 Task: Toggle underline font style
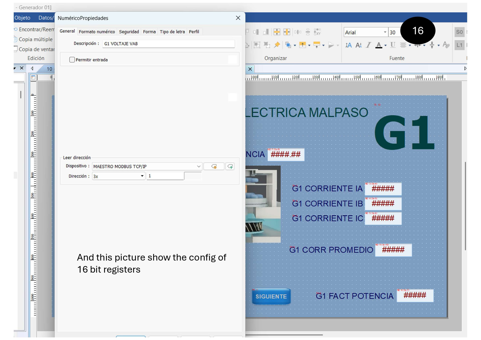393,45
